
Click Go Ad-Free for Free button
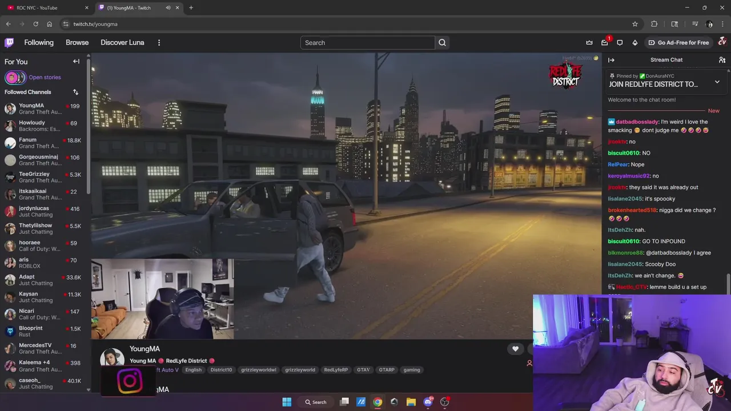(x=678, y=42)
